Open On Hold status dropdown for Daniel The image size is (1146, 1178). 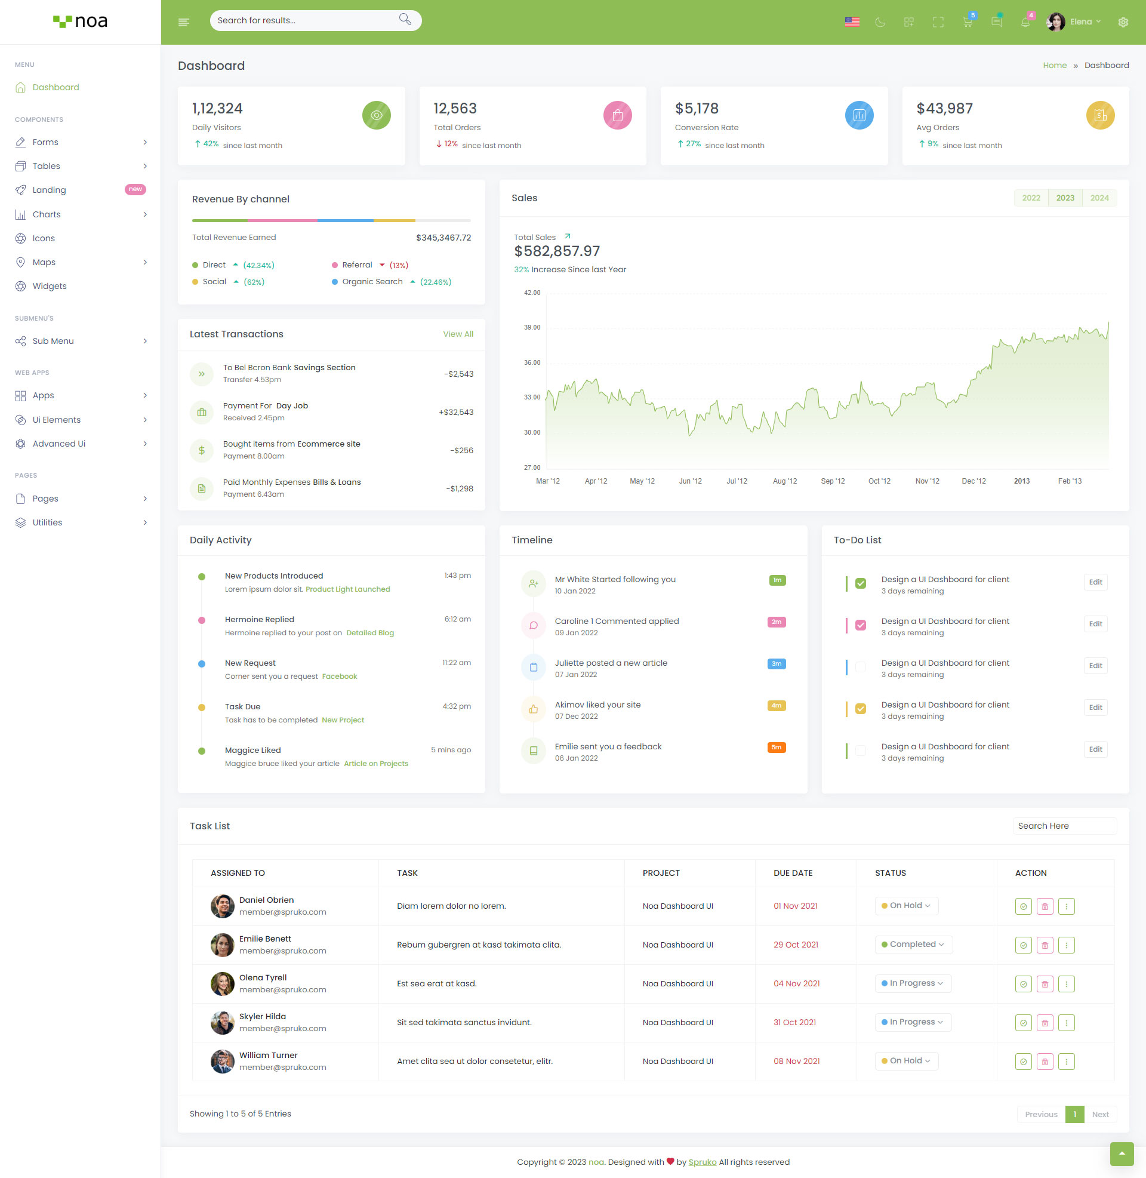[x=906, y=905]
